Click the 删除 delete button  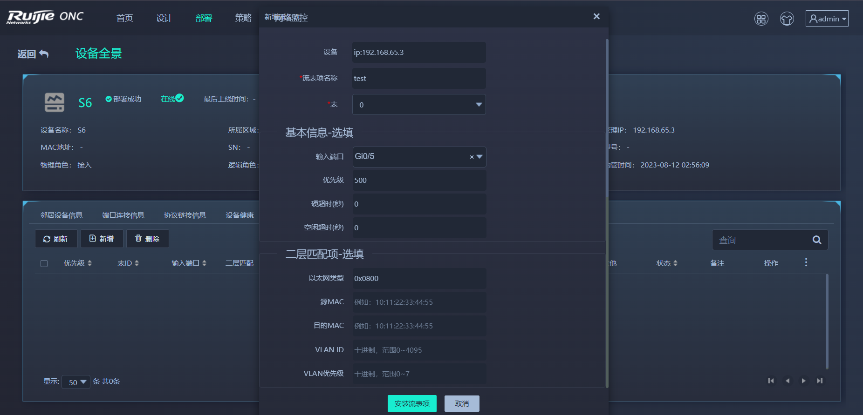(x=147, y=239)
